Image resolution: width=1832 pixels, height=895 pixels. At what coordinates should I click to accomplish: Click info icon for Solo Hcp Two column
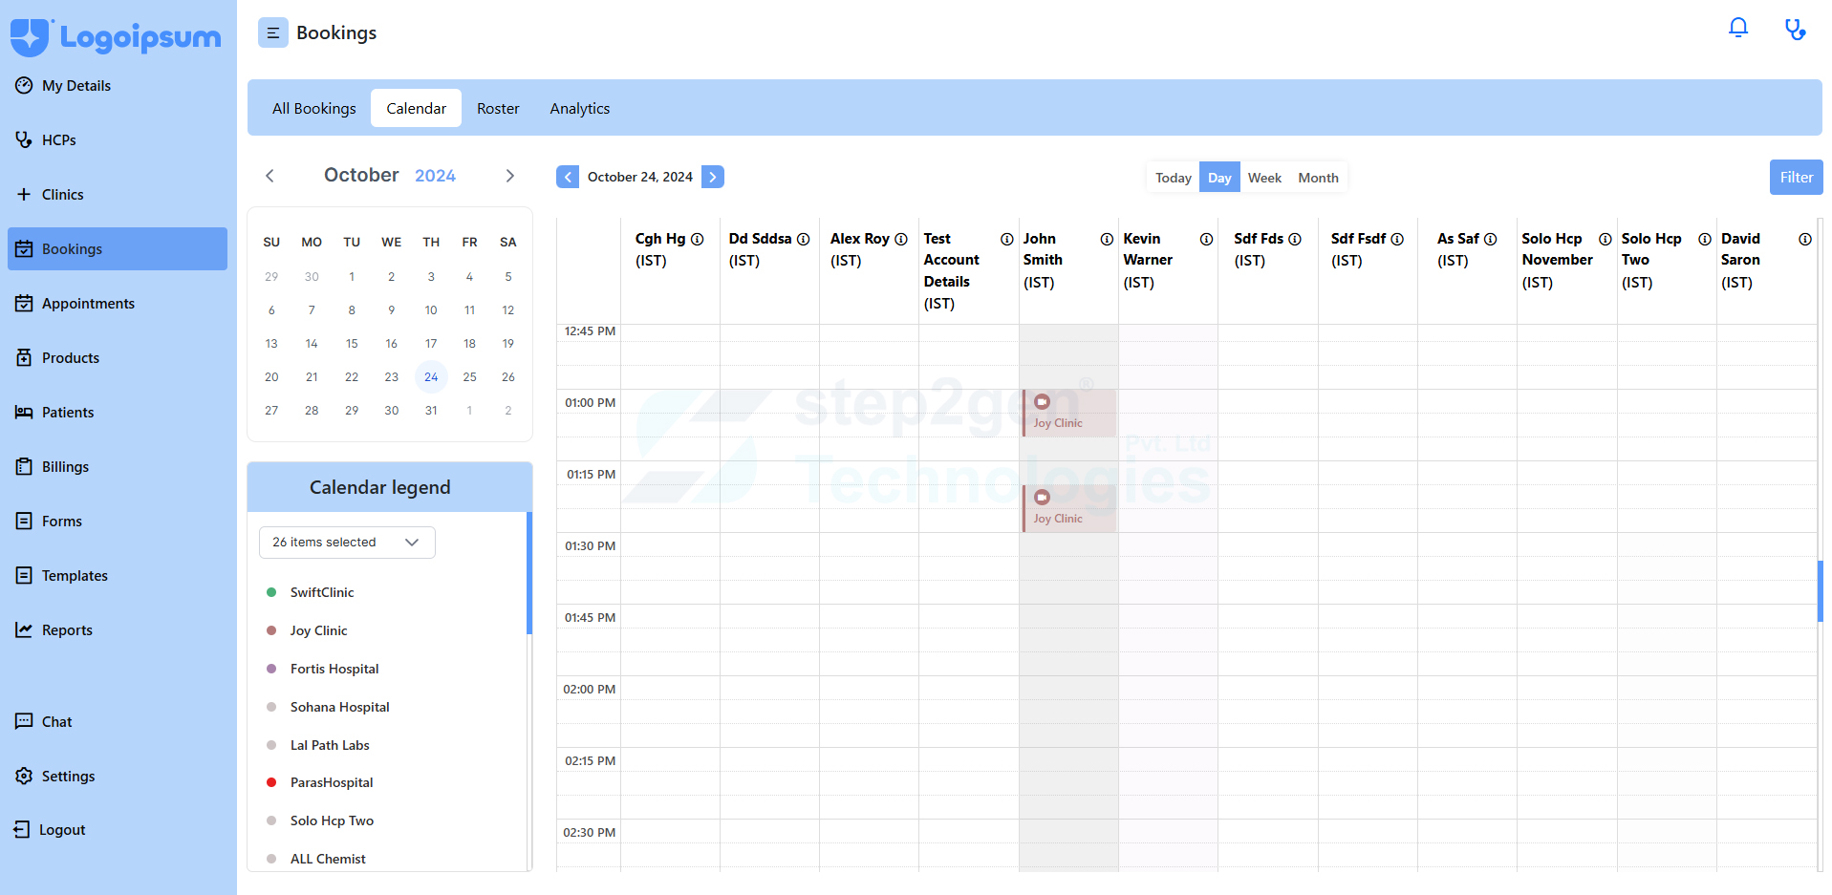point(1705,239)
